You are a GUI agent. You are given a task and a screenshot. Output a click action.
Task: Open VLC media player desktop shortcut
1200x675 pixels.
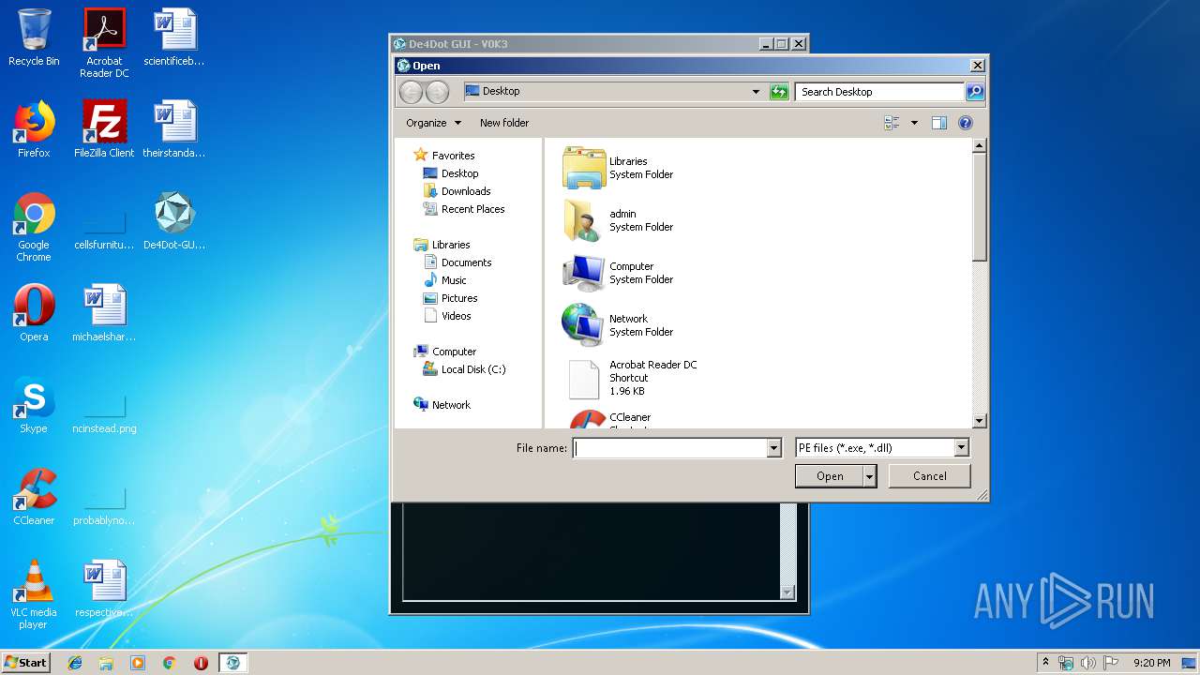click(34, 594)
